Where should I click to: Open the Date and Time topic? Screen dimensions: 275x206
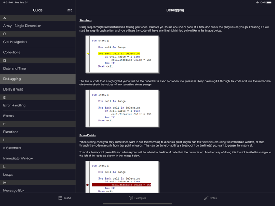(x=38, y=68)
